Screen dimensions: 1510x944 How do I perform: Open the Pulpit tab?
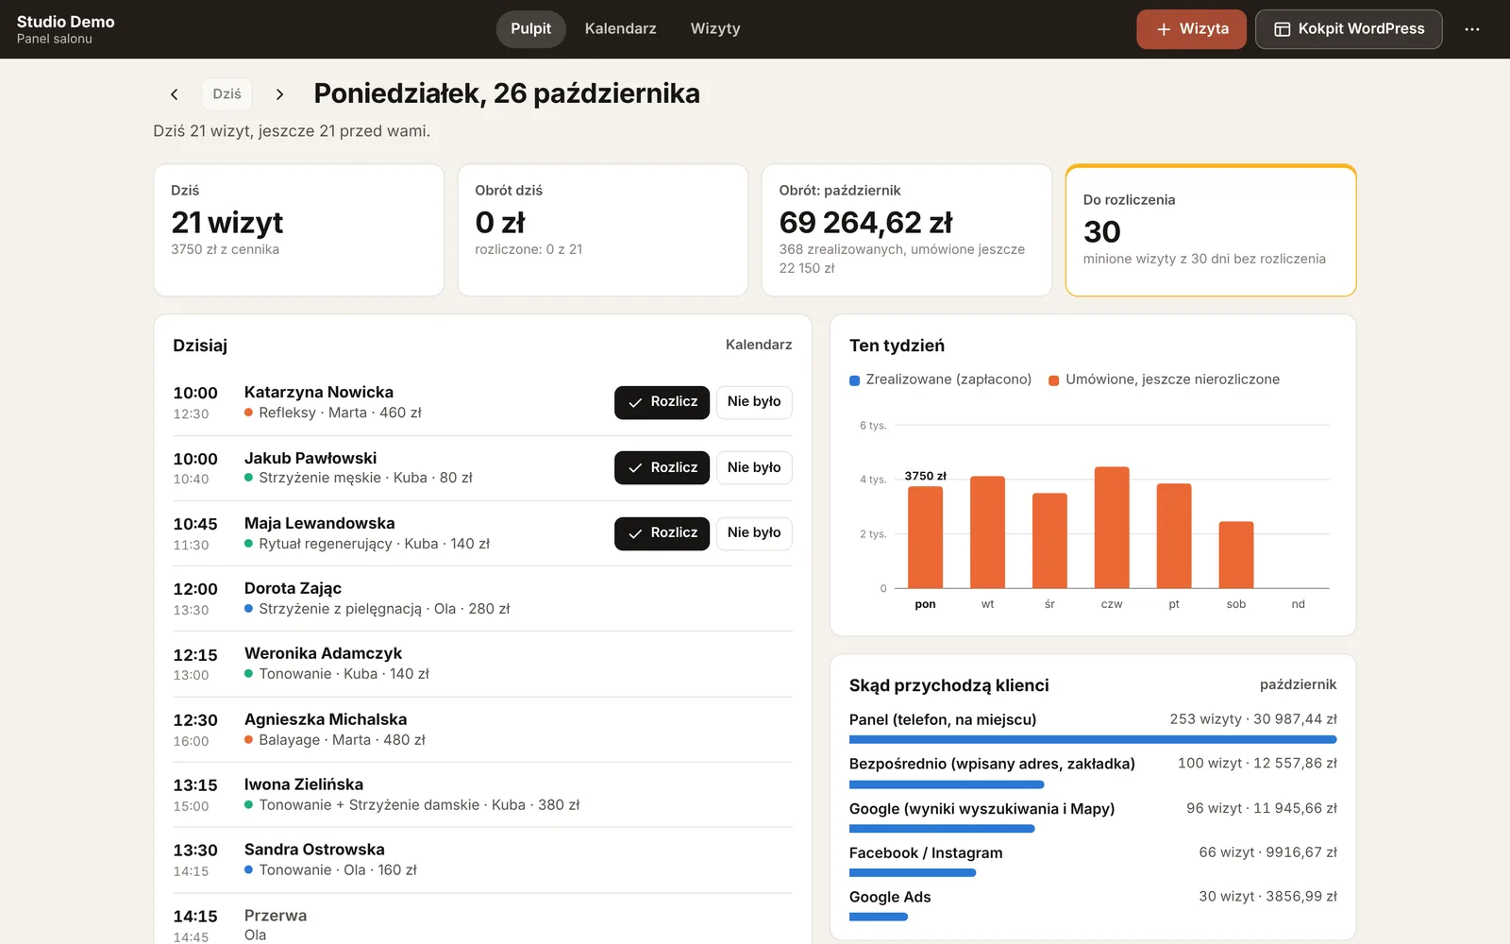(x=530, y=29)
